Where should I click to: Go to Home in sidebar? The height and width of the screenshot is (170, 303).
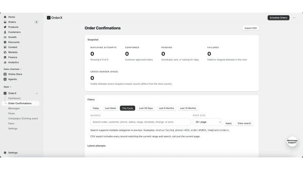(12, 17)
